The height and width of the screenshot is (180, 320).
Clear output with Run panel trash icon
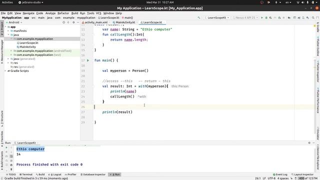pyautogui.click(x=11, y=169)
